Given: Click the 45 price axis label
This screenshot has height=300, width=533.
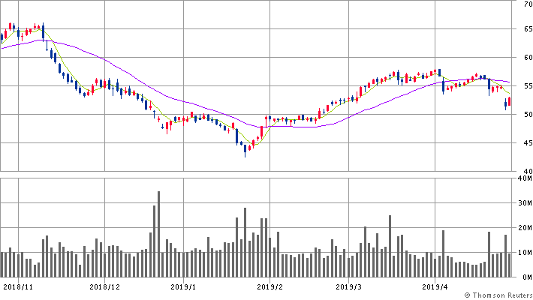Looking at the screenshot, I should pyautogui.click(x=528, y=143).
